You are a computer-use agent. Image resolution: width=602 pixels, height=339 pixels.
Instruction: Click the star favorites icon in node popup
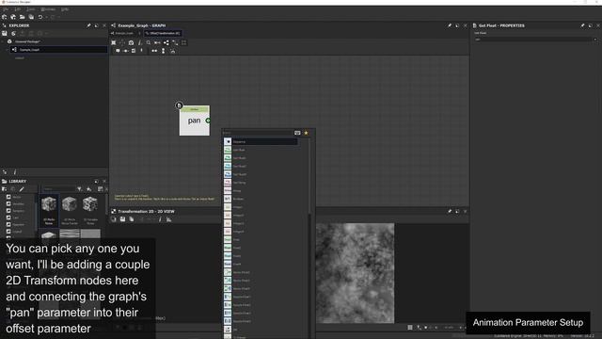pyautogui.click(x=306, y=133)
